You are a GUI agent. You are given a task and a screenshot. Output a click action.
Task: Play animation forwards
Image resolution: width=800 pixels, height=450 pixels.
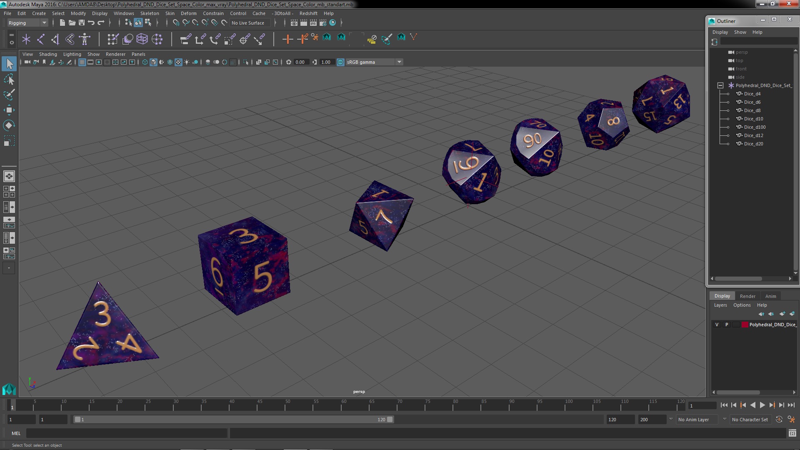762,405
